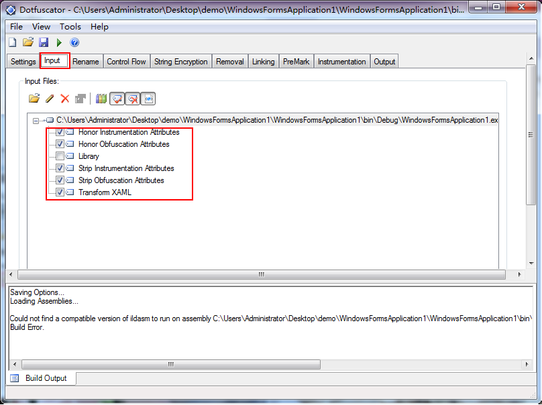Select the WindowsFormsApplication1.exe input file row

point(277,120)
